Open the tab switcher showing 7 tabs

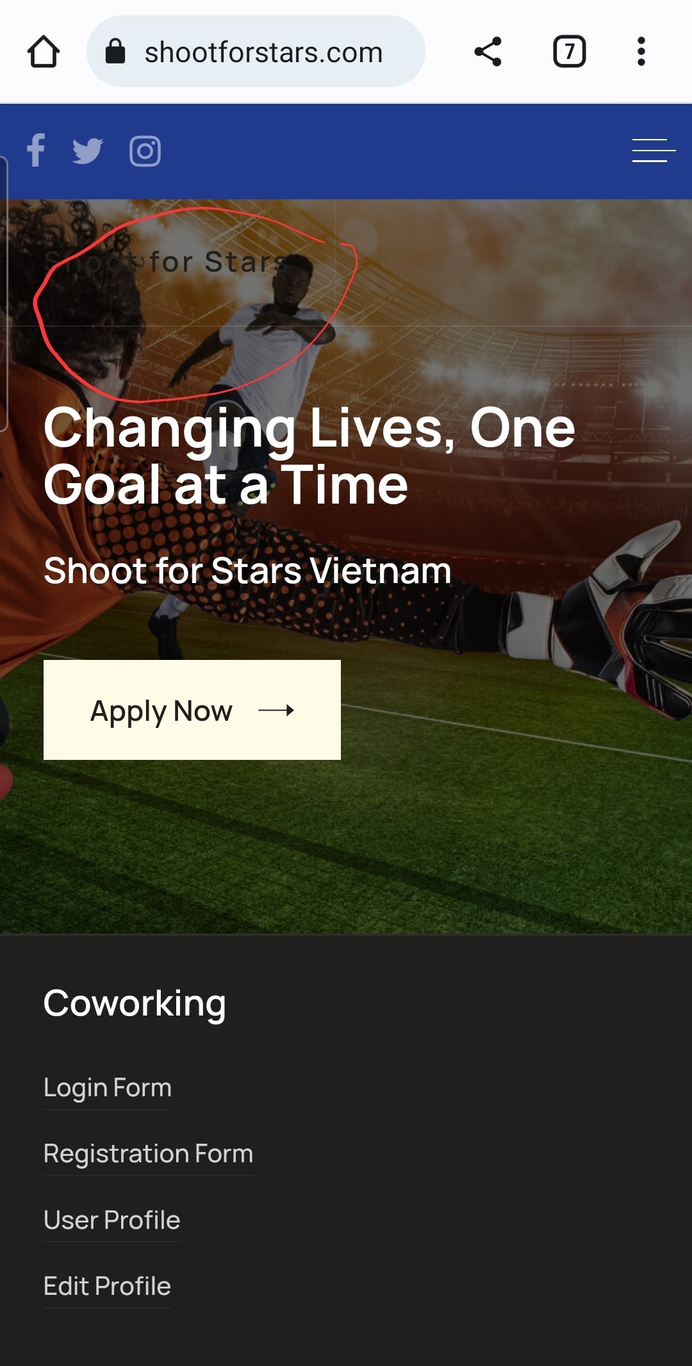point(569,52)
